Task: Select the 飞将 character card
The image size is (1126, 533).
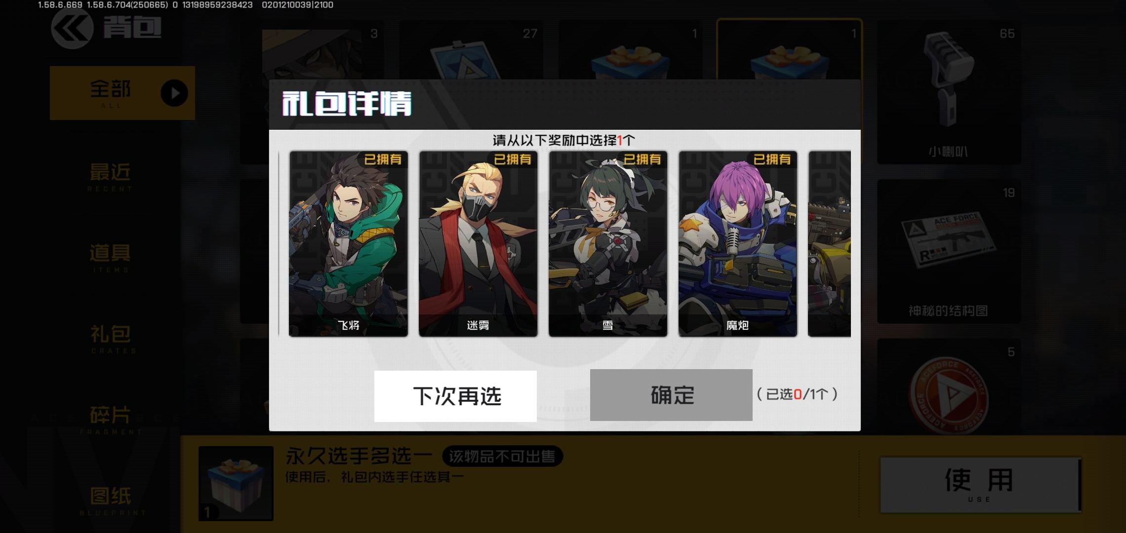Action: pyautogui.click(x=348, y=244)
